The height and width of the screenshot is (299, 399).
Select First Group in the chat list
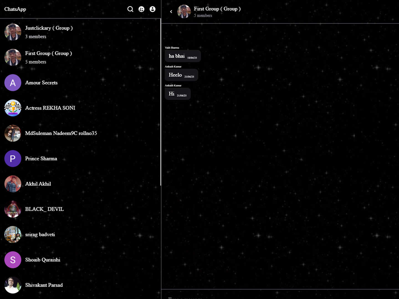click(x=48, y=57)
